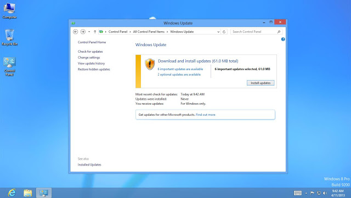Expand arrow after All Control Panel Items

click(167, 32)
